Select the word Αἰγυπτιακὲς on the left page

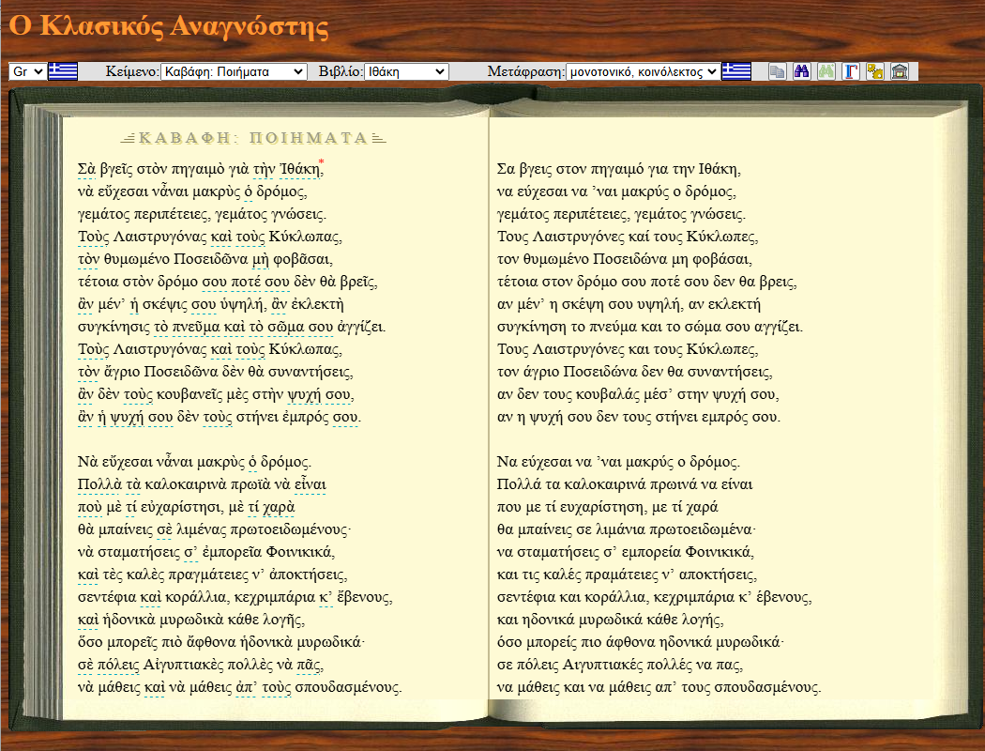pyautogui.click(x=184, y=666)
